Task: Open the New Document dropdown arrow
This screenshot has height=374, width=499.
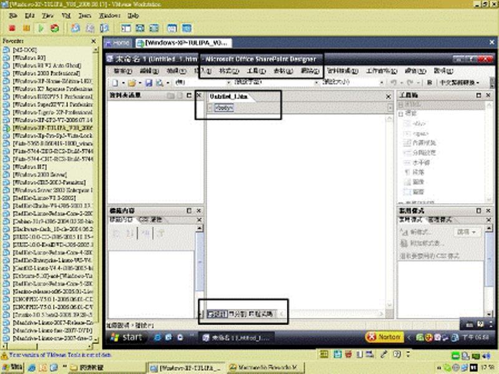Action: click(x=123, y=83)
